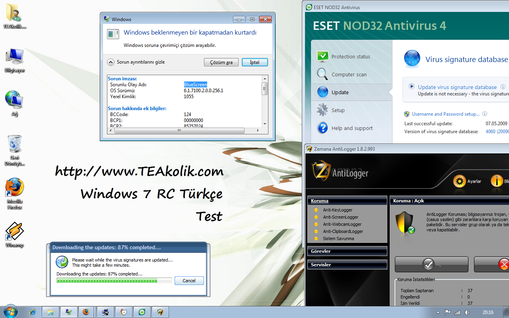Open Windows Explorer folder in taskbar
The image size is (509, 318).
tap(51, 312)
